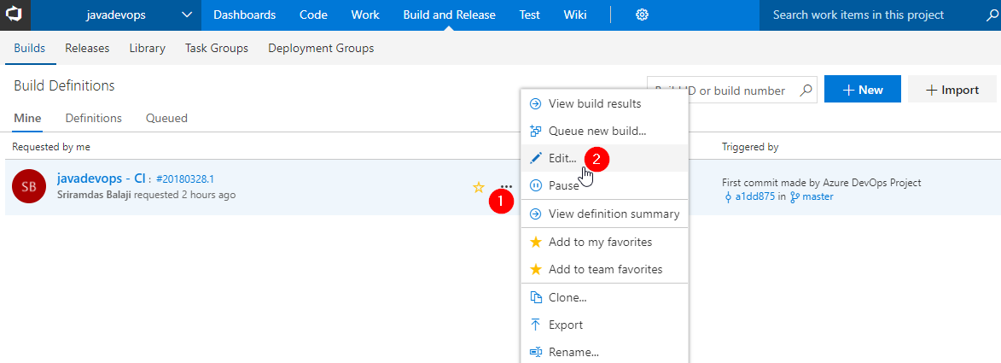
Task: Click Sriramdas Balaji requested 2 hours ago text
Action: pyautogui.click(x=146, y=194)
